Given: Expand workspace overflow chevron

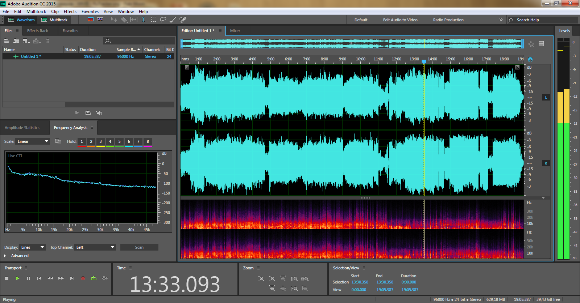Looking at the screenshot, I should coord(501,20).
